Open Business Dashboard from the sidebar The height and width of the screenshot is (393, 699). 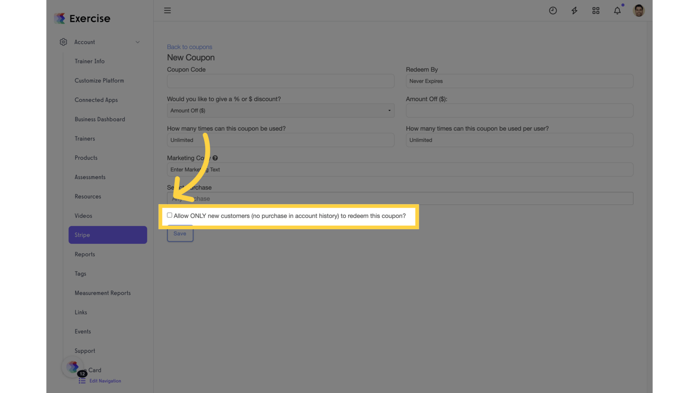coord(100,119)
